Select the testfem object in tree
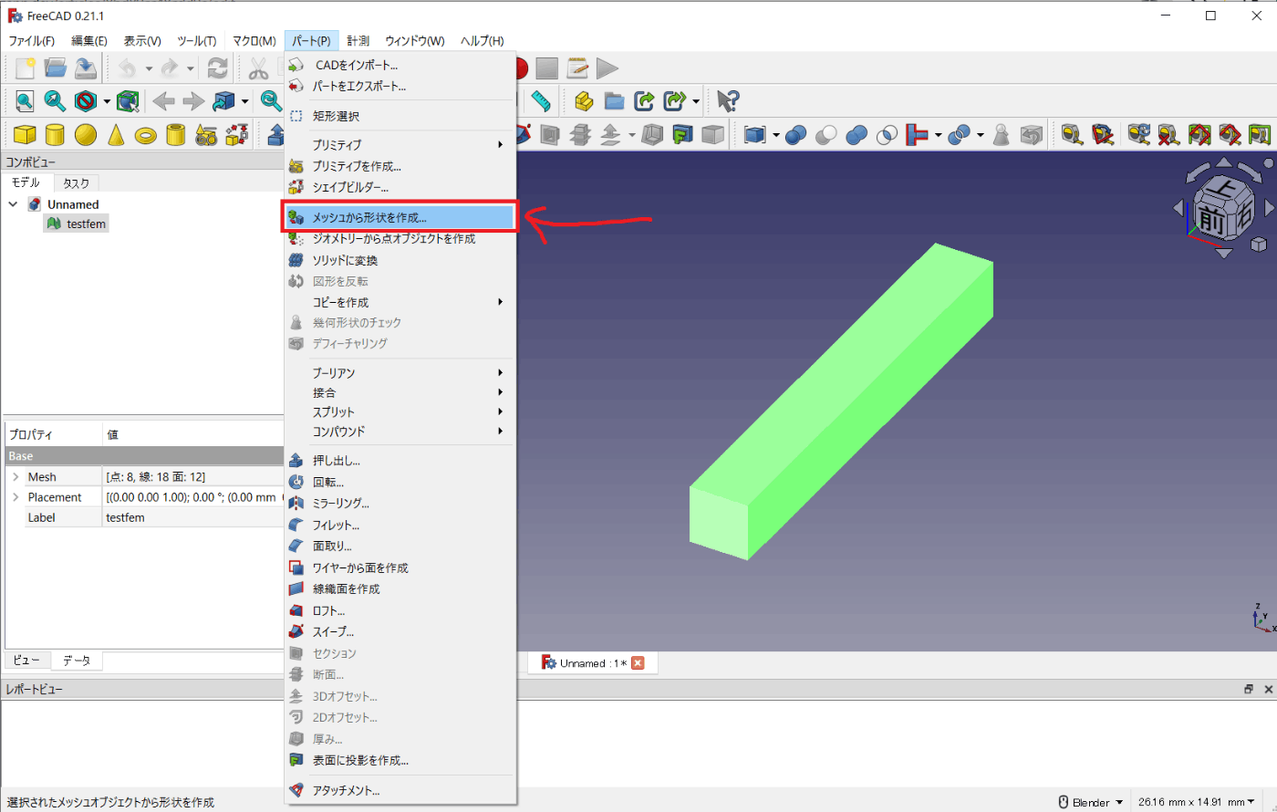Screen dimensions: 1277x812 pos(77,224)
